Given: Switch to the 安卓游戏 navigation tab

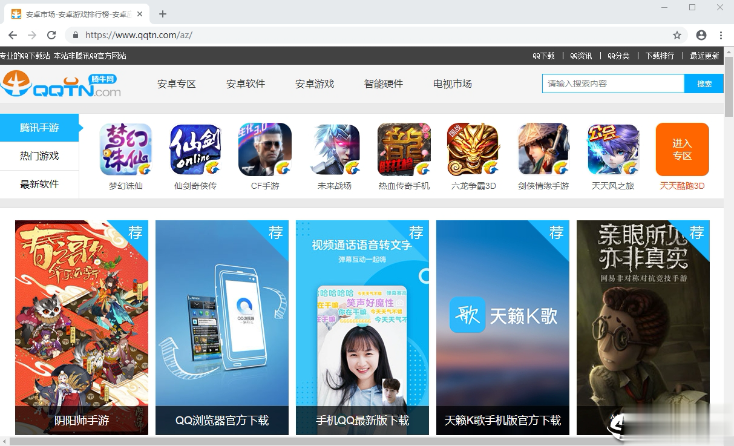Looking at the screenshot, I should pyautogui.click(x=315, y=84).
